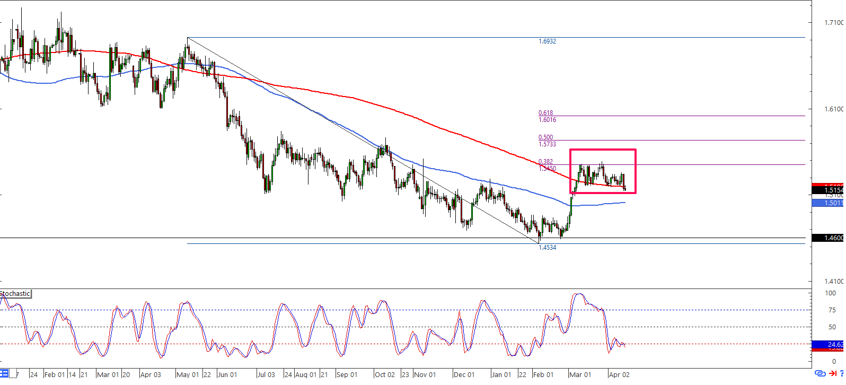
Task: Select the black diagonal descending trend line
Action: 363,141
